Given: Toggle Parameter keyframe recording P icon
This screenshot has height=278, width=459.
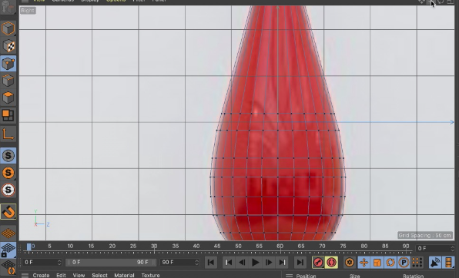Looking at the screenshot, I should [404, 262].
